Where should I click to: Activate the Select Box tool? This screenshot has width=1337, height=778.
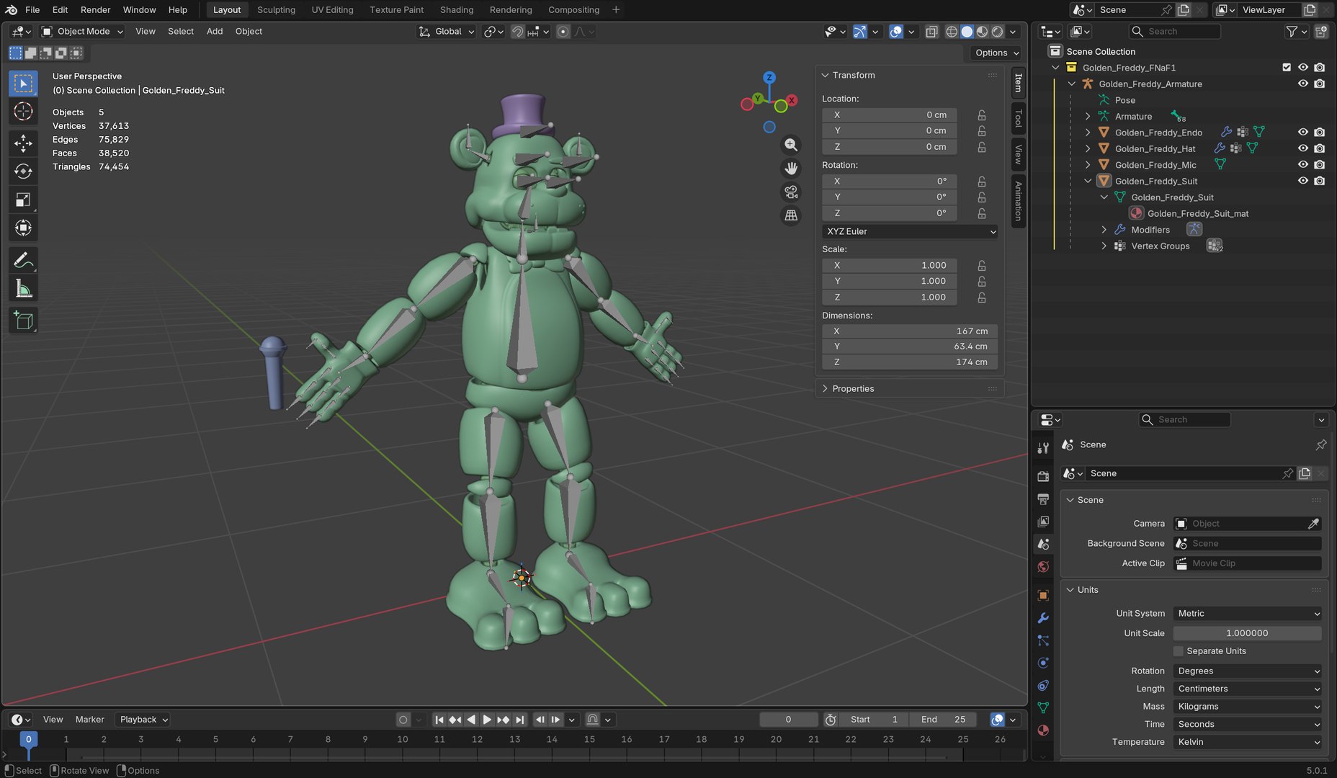click(x=23, y=84)
